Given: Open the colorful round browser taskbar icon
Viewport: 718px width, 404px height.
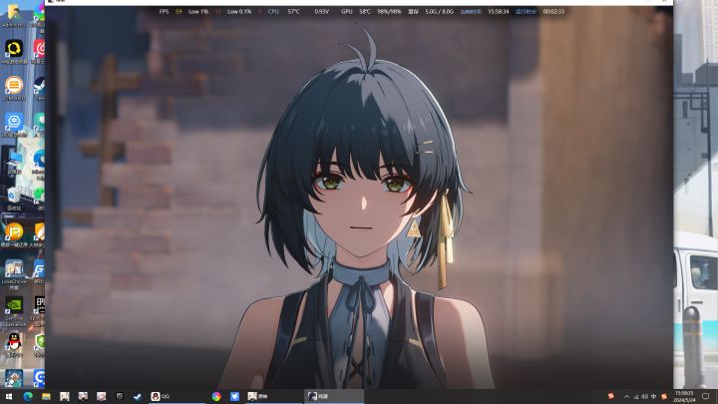Looking at the screenshot, I should (x=216, y=396).
